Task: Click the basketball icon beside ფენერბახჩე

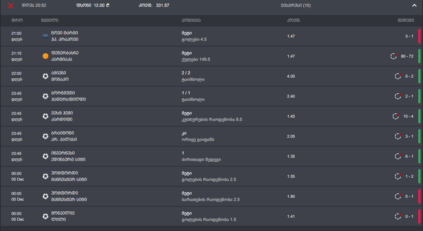Action: click(46, 56)
